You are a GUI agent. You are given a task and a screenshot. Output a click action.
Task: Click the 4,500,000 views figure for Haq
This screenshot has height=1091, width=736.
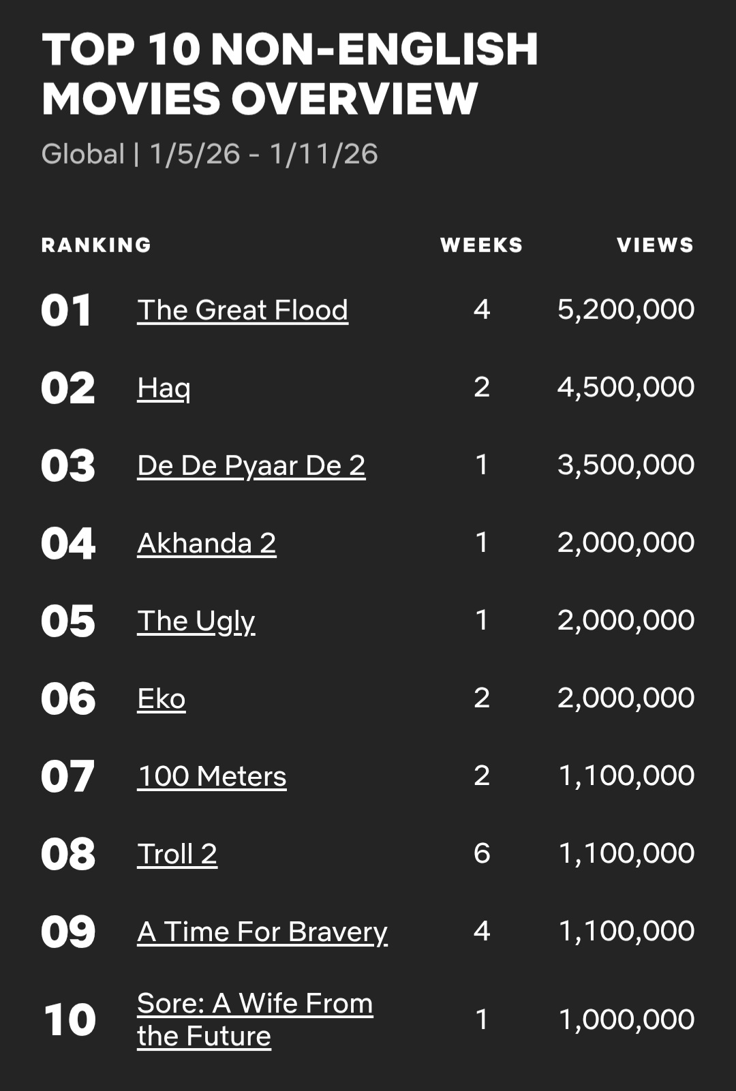coord(626,387)
